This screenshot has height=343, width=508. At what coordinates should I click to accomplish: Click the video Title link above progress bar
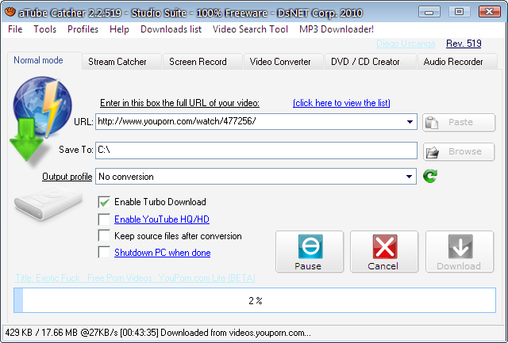point(135,278)
